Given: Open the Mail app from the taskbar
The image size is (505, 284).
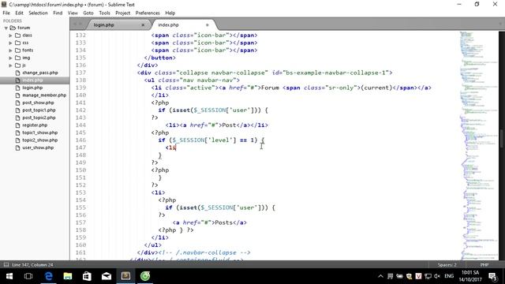Looking at the screenshot, I should (x=107, y=276).
